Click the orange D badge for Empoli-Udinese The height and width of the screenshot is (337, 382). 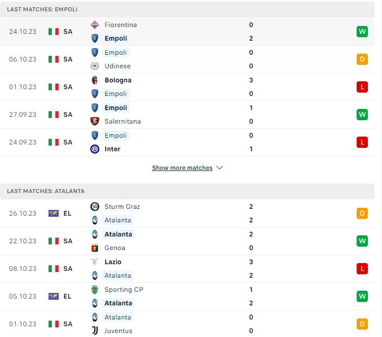[x=362, y=59]
